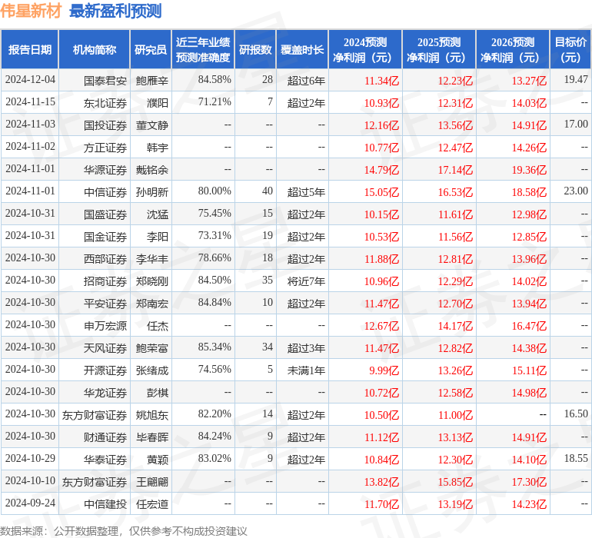Click target price 16.50

coord(576,413)
